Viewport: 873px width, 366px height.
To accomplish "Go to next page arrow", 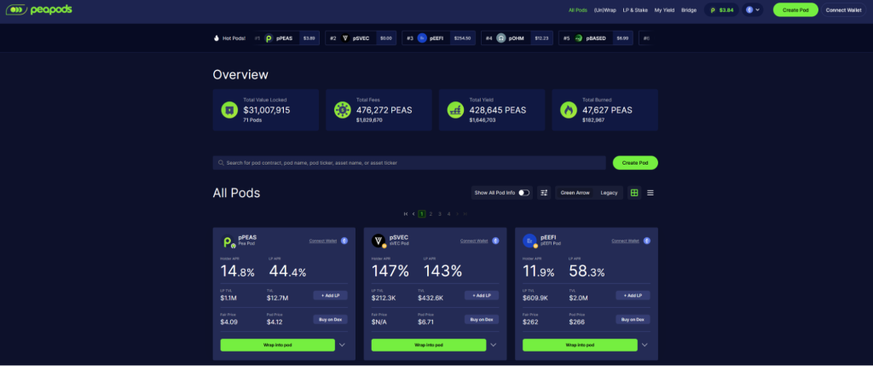I will click(x=458, y=214).
